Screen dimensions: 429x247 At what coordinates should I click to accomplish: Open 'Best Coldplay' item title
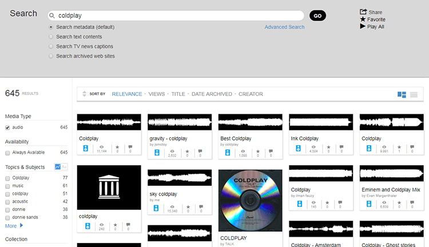pos(236,139)
